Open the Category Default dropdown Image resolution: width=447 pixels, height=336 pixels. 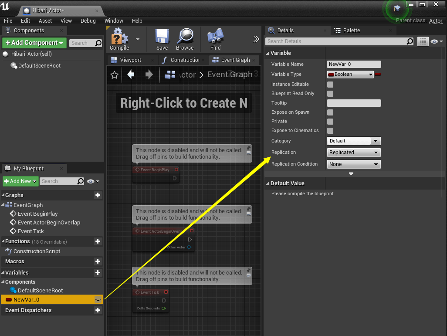354,141
